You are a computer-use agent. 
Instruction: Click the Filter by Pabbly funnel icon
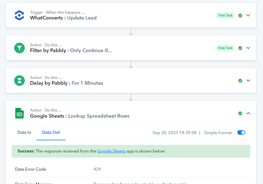pyautogui.click(x=19, y=48)
